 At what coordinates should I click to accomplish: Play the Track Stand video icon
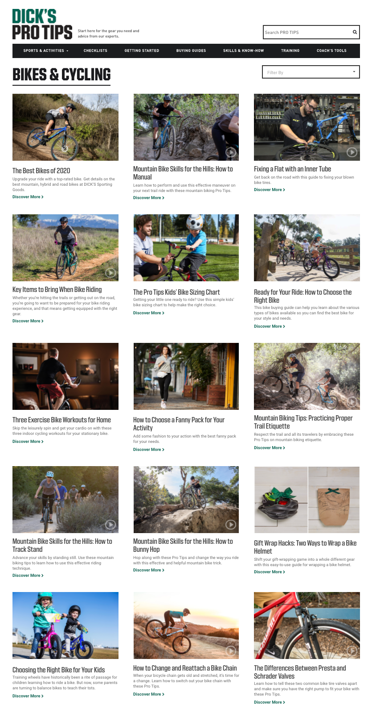pos(110,525)
